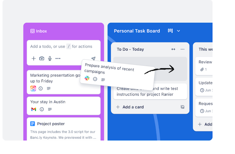Expand the board switcher chevron dropdown

click(178, 31)
